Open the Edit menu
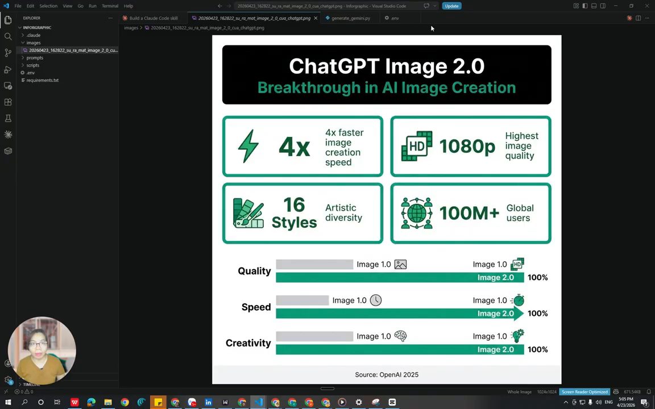This screenshot has height=409, width=655. [x=31, y=6]
